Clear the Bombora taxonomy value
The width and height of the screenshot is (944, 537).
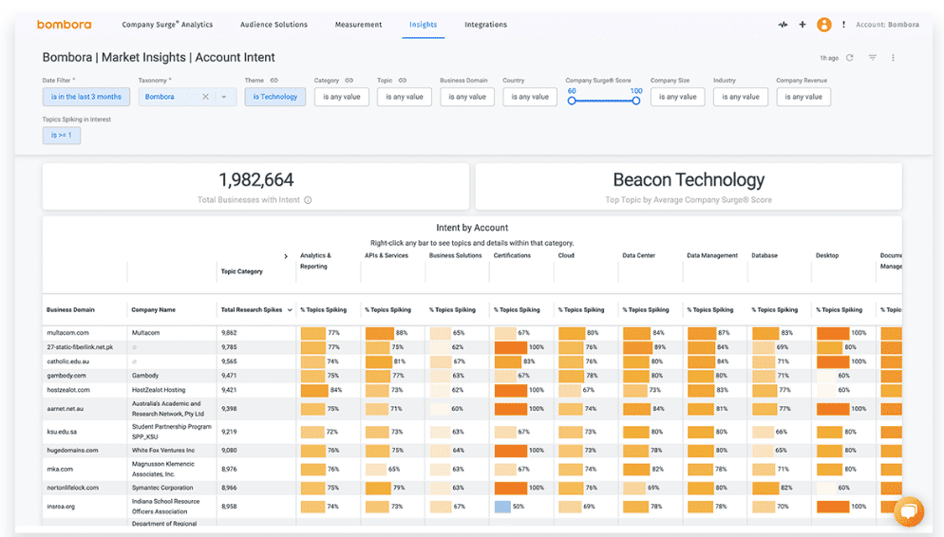(x=205, y=97)
